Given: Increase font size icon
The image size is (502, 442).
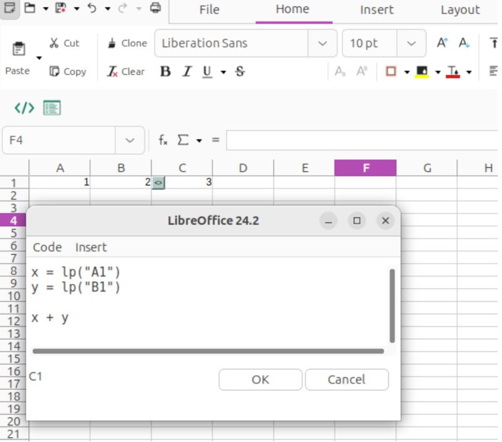Looking at the screenshot, I should [442, 43].
